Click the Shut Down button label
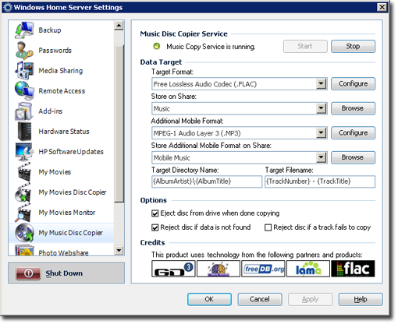The height and width of the screenshot is (324, 398). coord(64,273)
